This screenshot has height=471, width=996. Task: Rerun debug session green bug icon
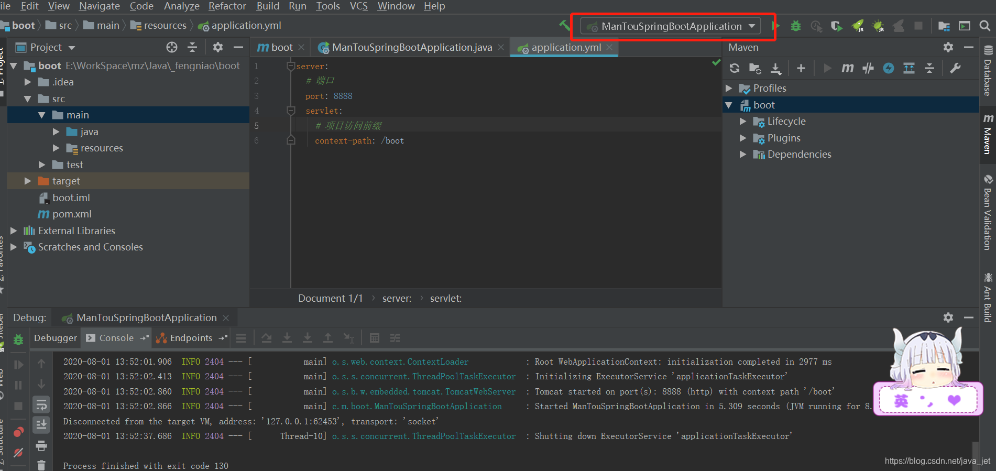18,339
